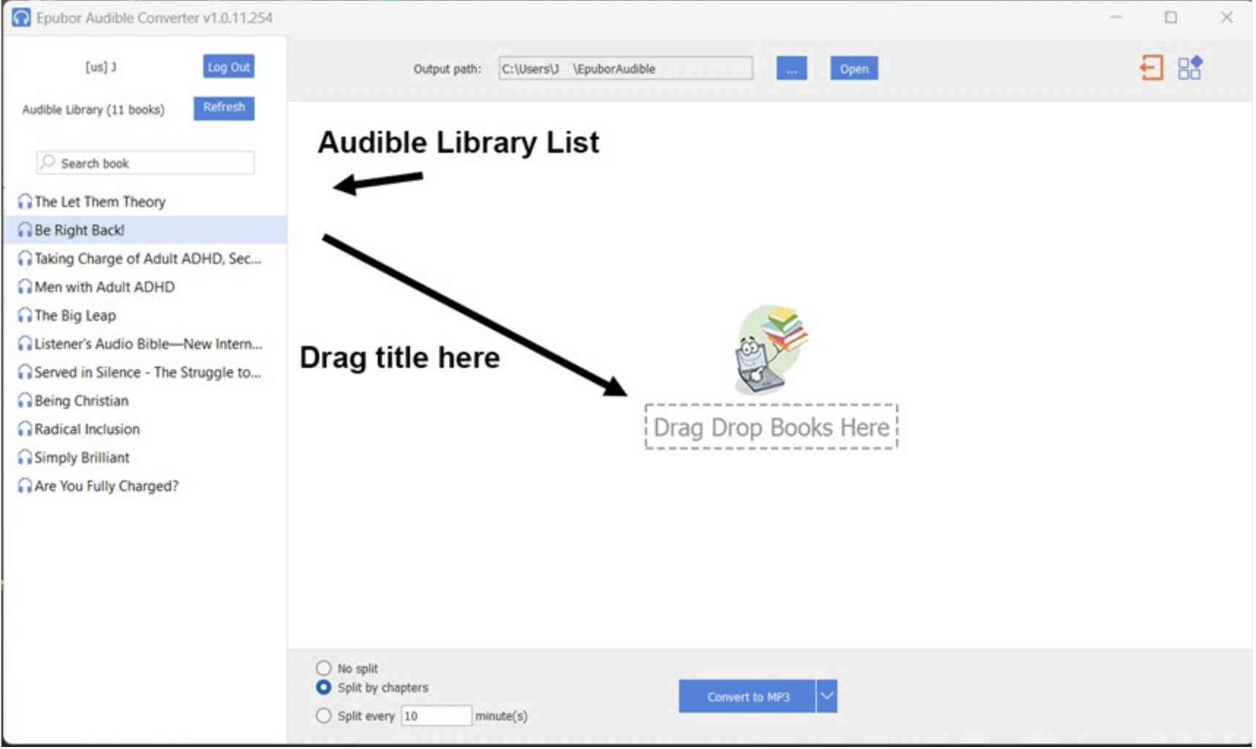Click the laptop mascot with books image
This screenshot has height=749, width=1256.
coord(771,350)
